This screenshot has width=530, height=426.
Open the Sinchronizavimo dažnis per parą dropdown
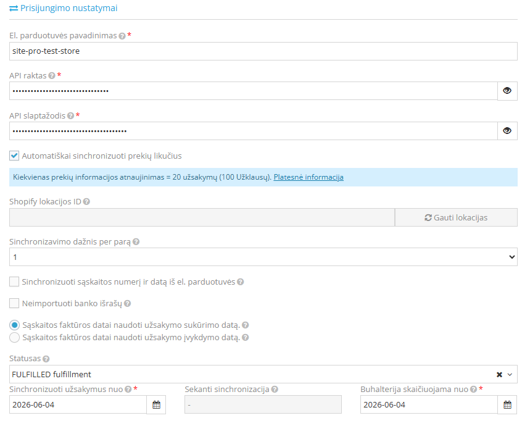[263, 257]
